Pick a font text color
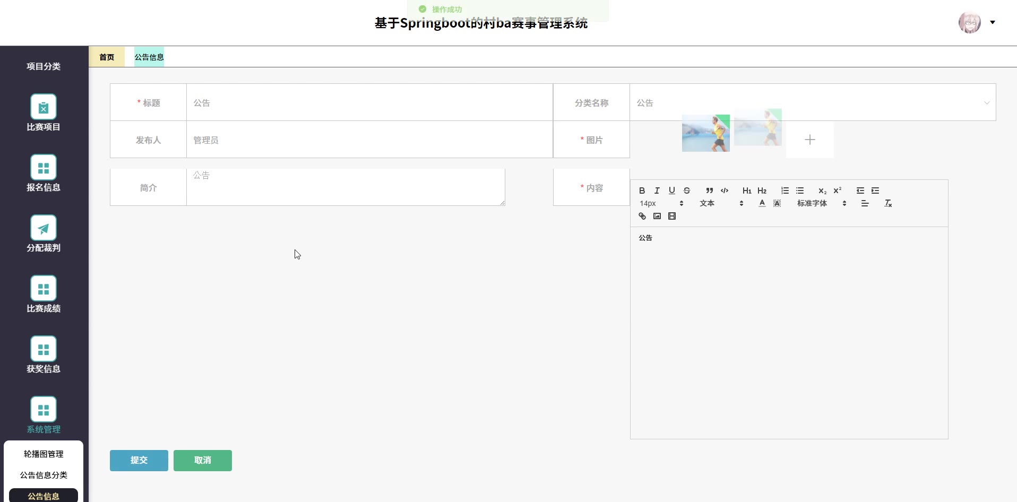The height and width of the screenshot is (502, 1017). [762, 203]
